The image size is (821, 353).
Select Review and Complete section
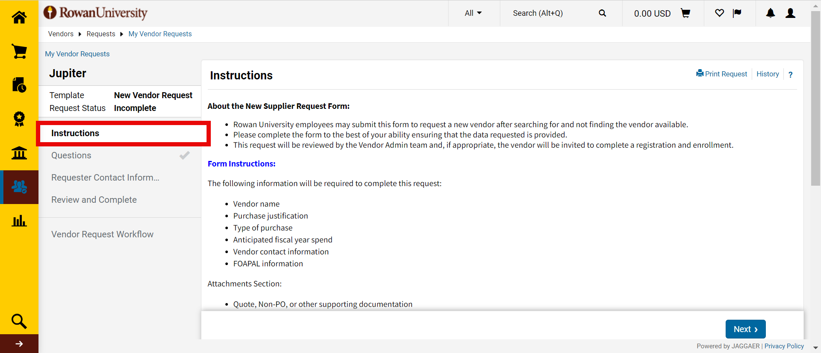[x=94, y=200]
